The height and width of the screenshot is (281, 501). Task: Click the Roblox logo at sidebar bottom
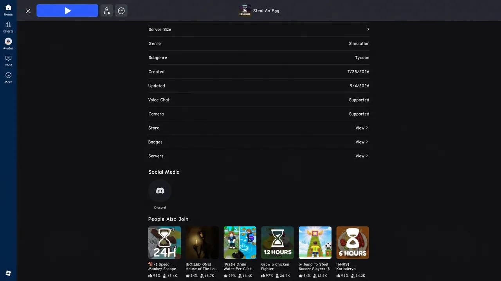click(8, 273)
